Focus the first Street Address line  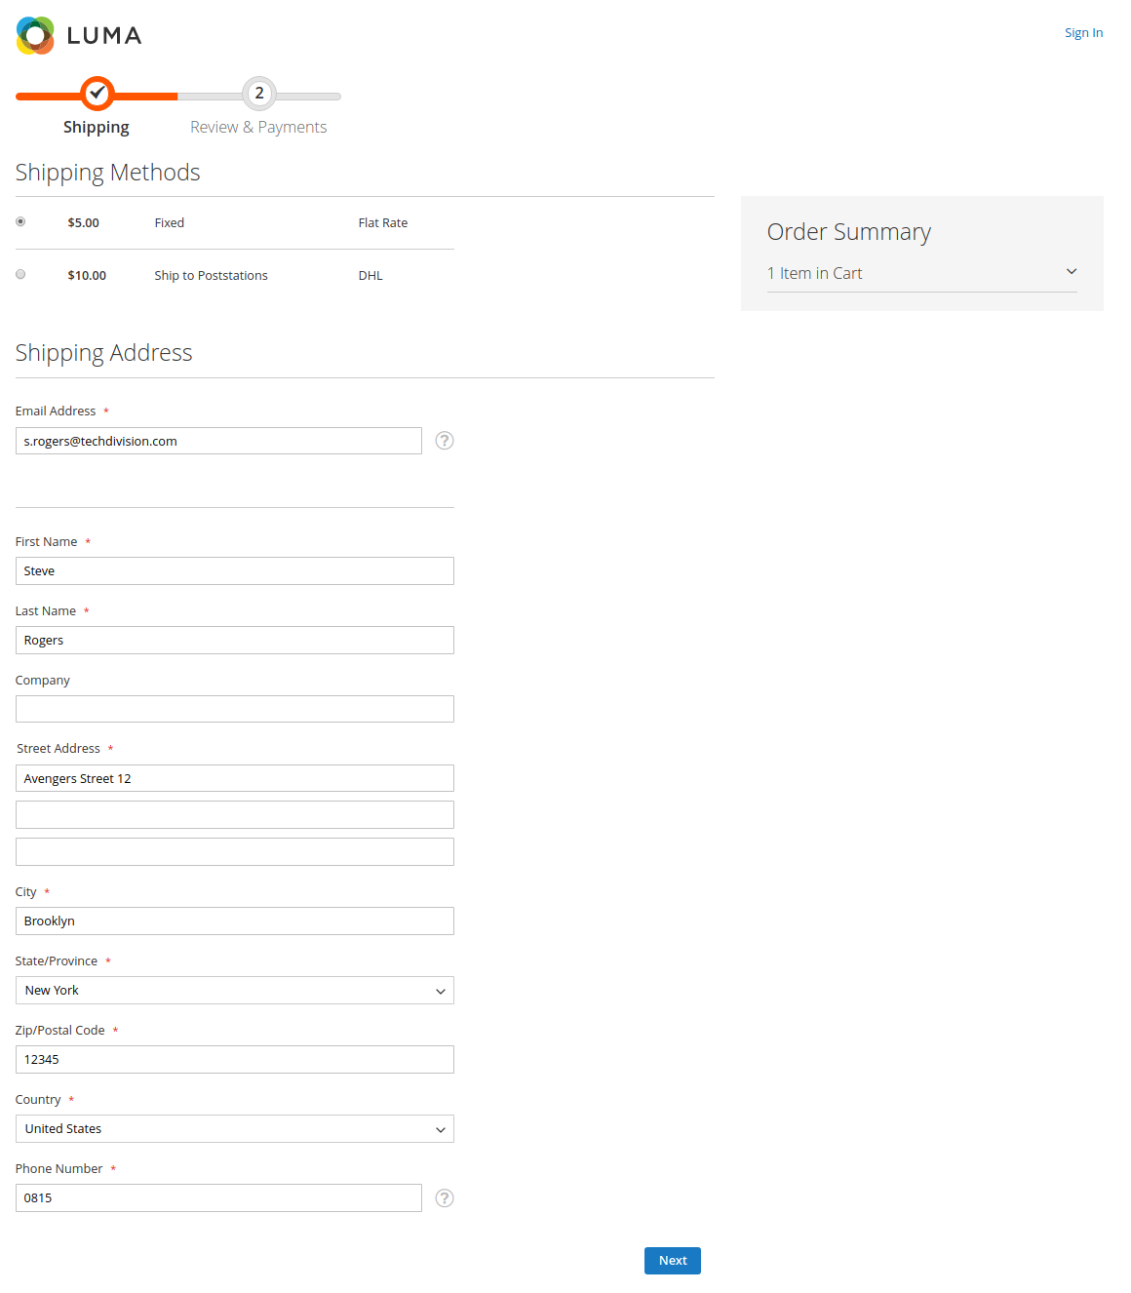coord(235,778)
